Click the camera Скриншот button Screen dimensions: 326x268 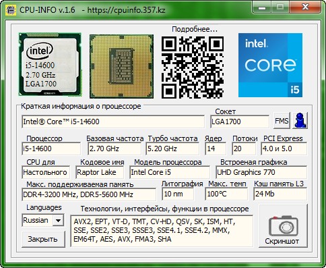pos(284,226)
